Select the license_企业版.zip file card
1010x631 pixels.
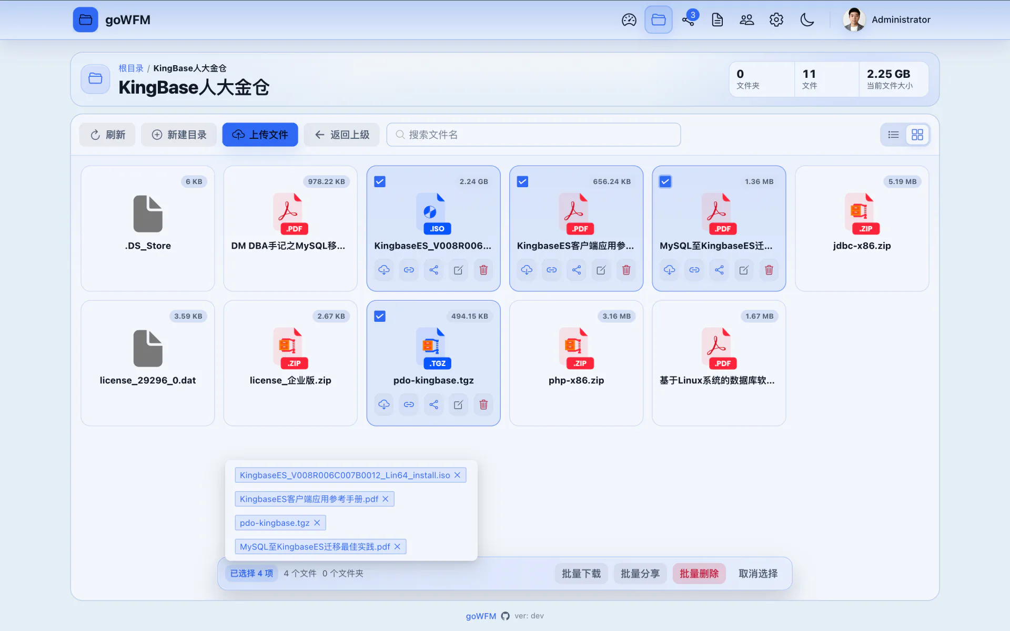pos(290,363)
